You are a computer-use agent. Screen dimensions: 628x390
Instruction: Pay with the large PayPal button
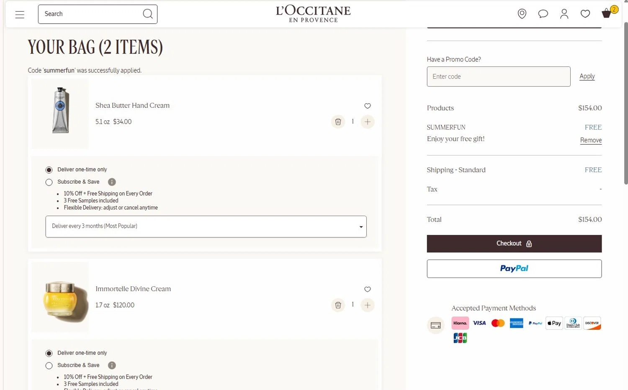click(x=514, y=269)
